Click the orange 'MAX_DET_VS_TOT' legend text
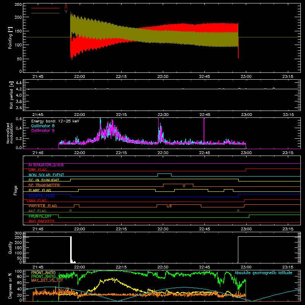The width and height of the screenshot is (305, 305). [x=47, y=280]
